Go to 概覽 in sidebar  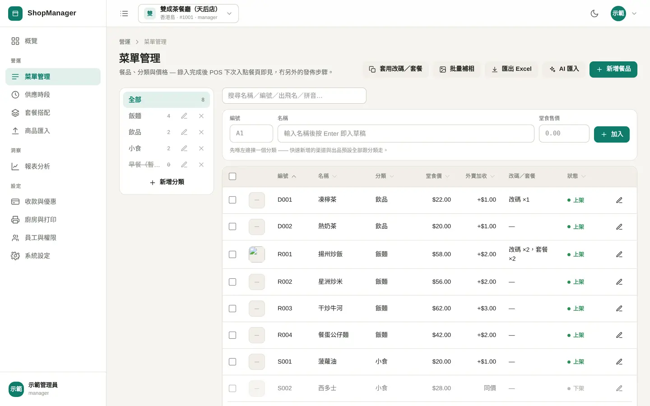coord(53,41)
